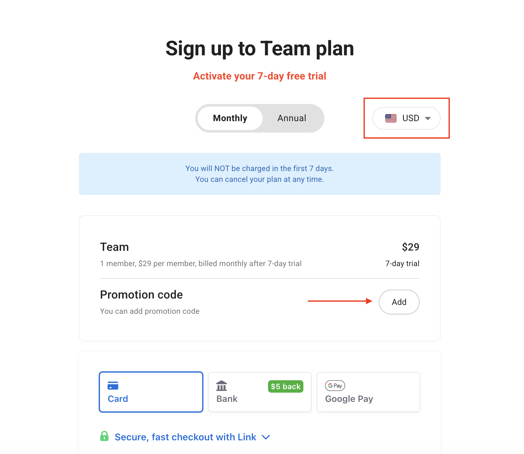This screenshot has width=524, height=454.
Task: Click "Secure, fast checkout with Link" text
Action: (x=185, y=437)
